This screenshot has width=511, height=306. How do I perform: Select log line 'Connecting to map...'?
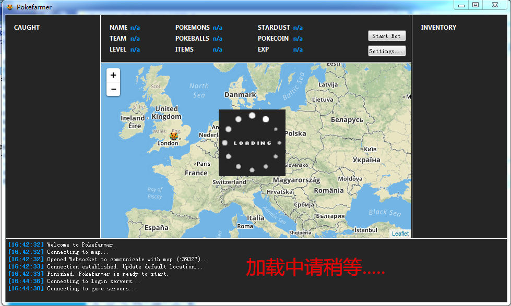pyautogui.click(x=78, y=252)
